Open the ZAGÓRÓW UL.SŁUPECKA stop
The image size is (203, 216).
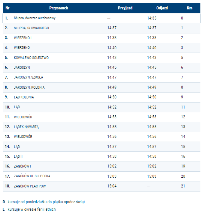[32, 176]
